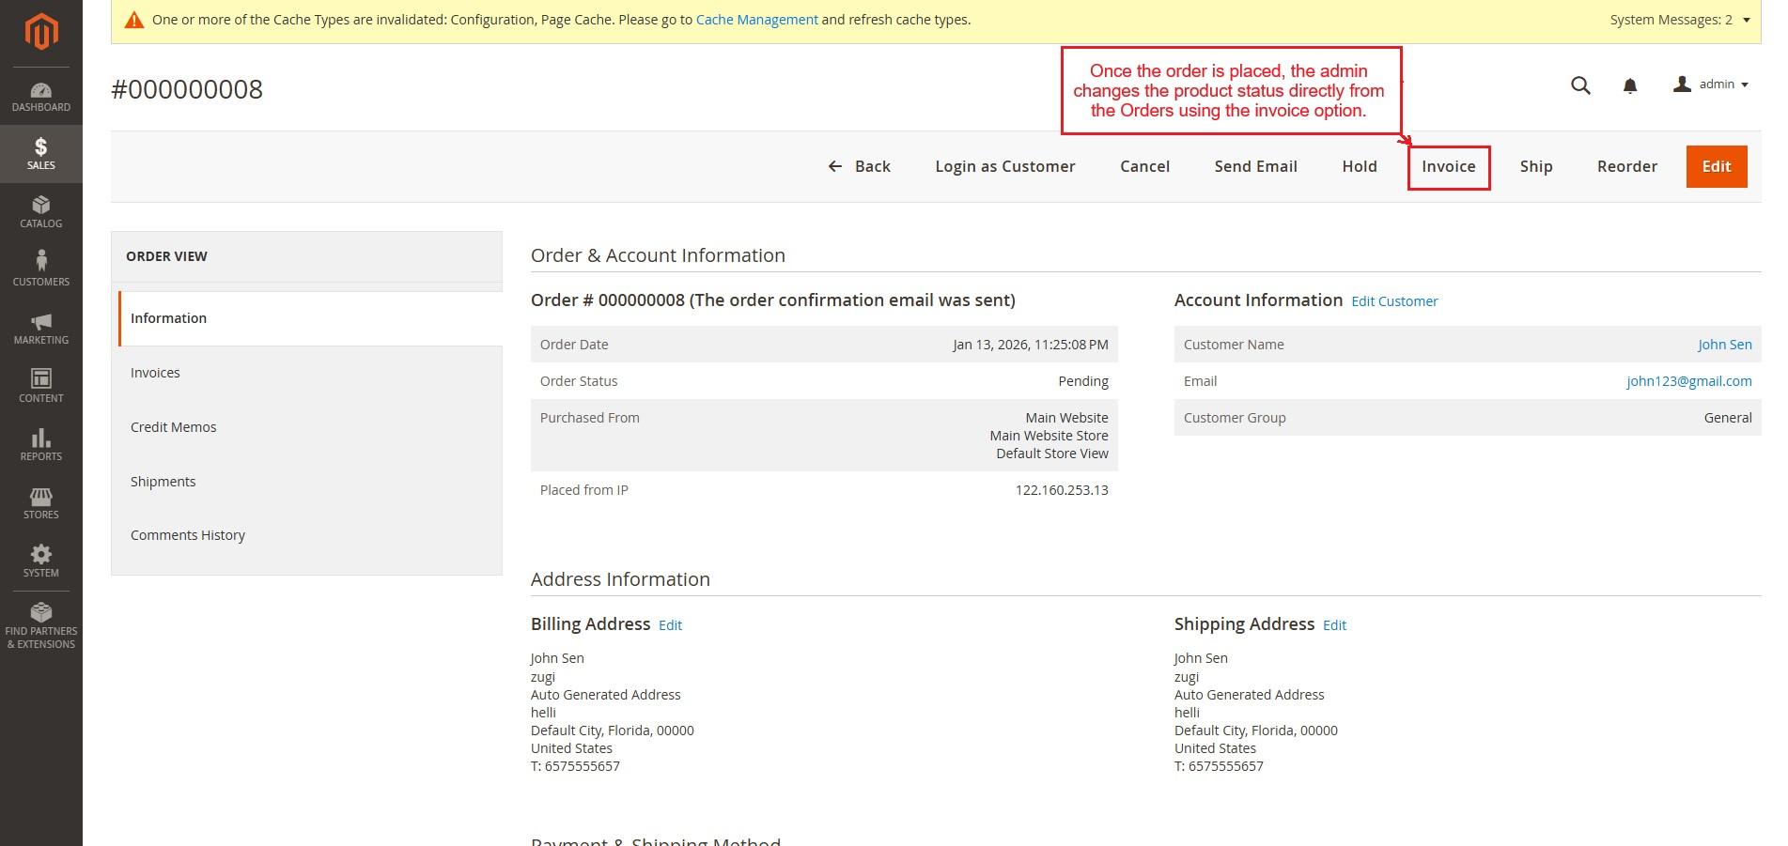Expand the System Messages dropdown

(1679, 20)
